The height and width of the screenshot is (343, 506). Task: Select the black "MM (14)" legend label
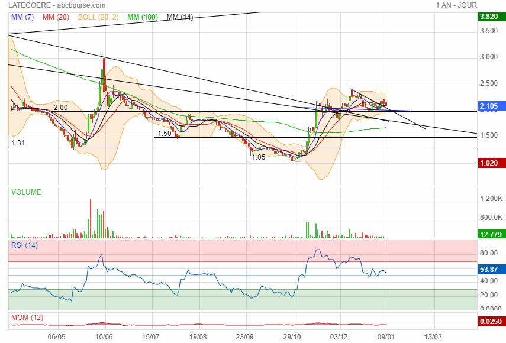click(180, 17)
